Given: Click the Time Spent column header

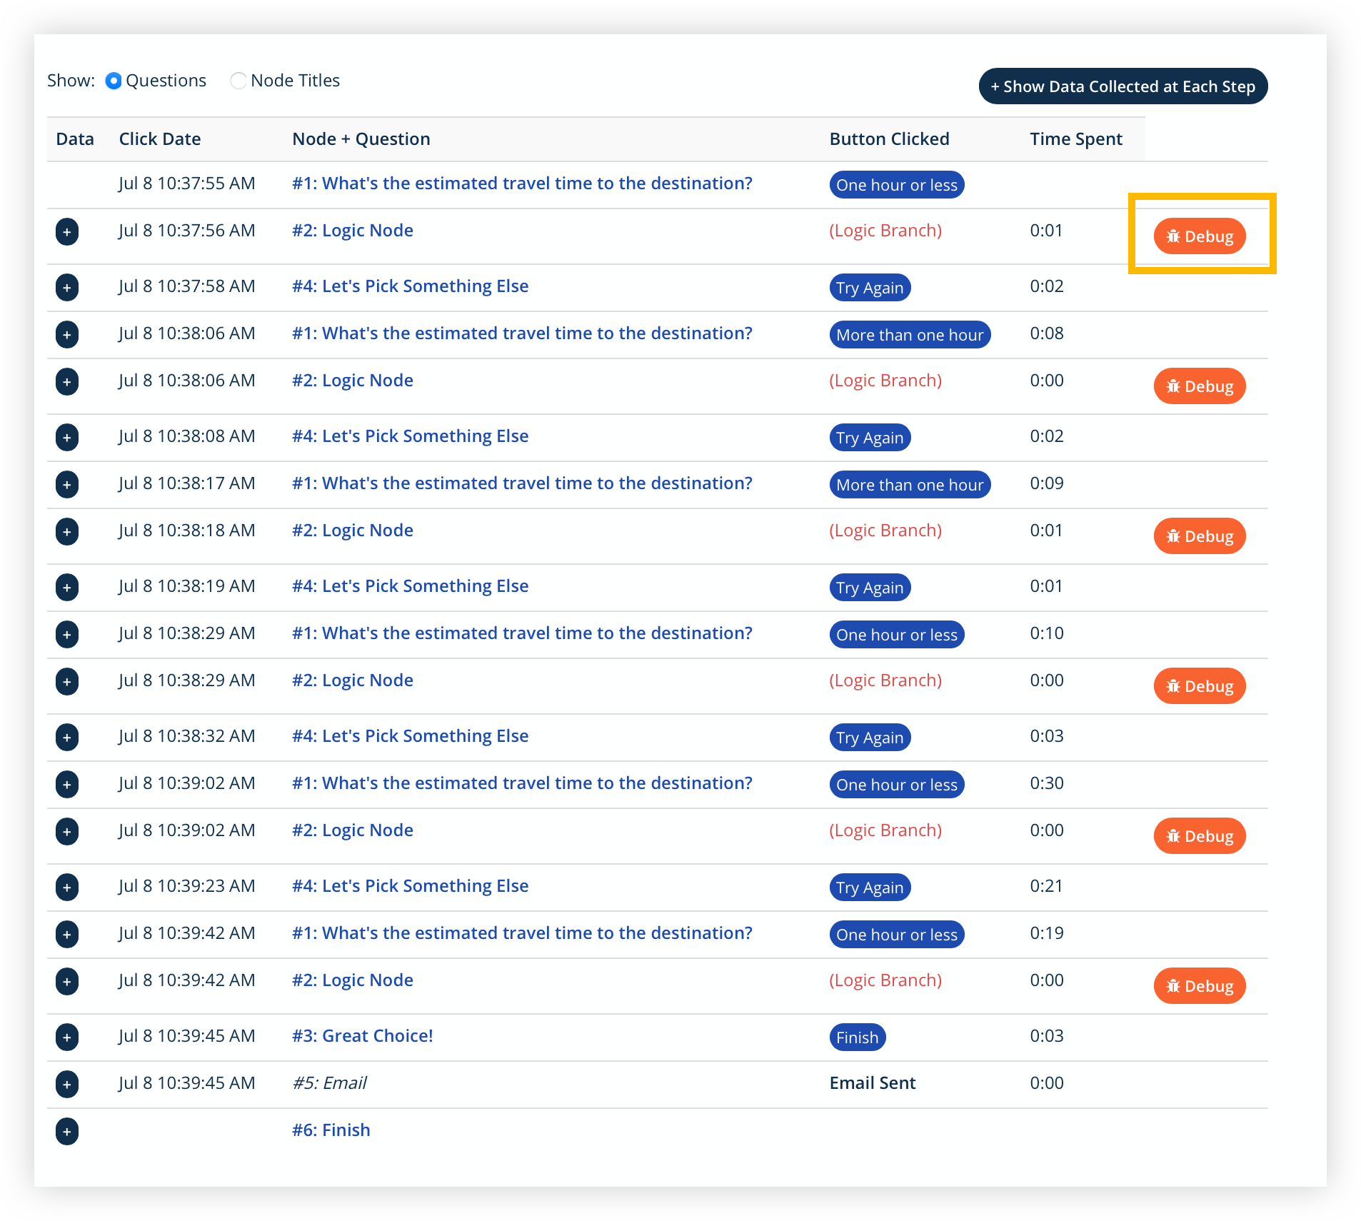Looking at the screenshot, I should tap(1076, 139).
